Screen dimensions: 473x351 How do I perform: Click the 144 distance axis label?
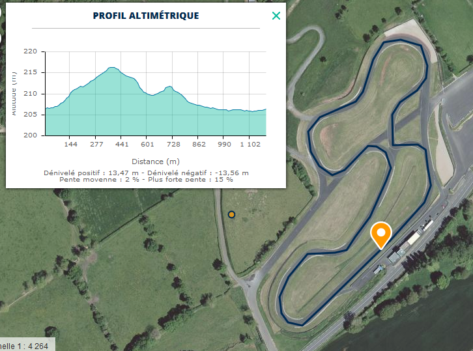[x=70, y=145]
